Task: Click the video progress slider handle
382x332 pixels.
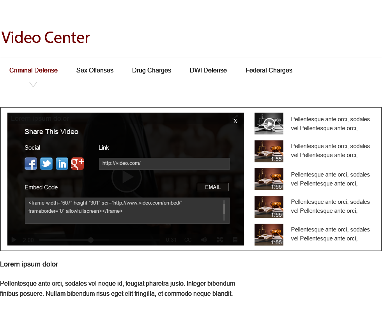Action: [x=91, y=240]
